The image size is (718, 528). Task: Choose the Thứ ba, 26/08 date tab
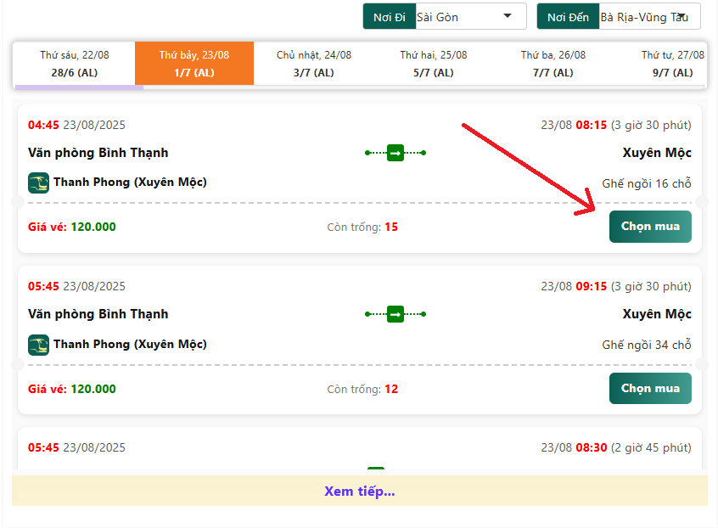point(553,63)
